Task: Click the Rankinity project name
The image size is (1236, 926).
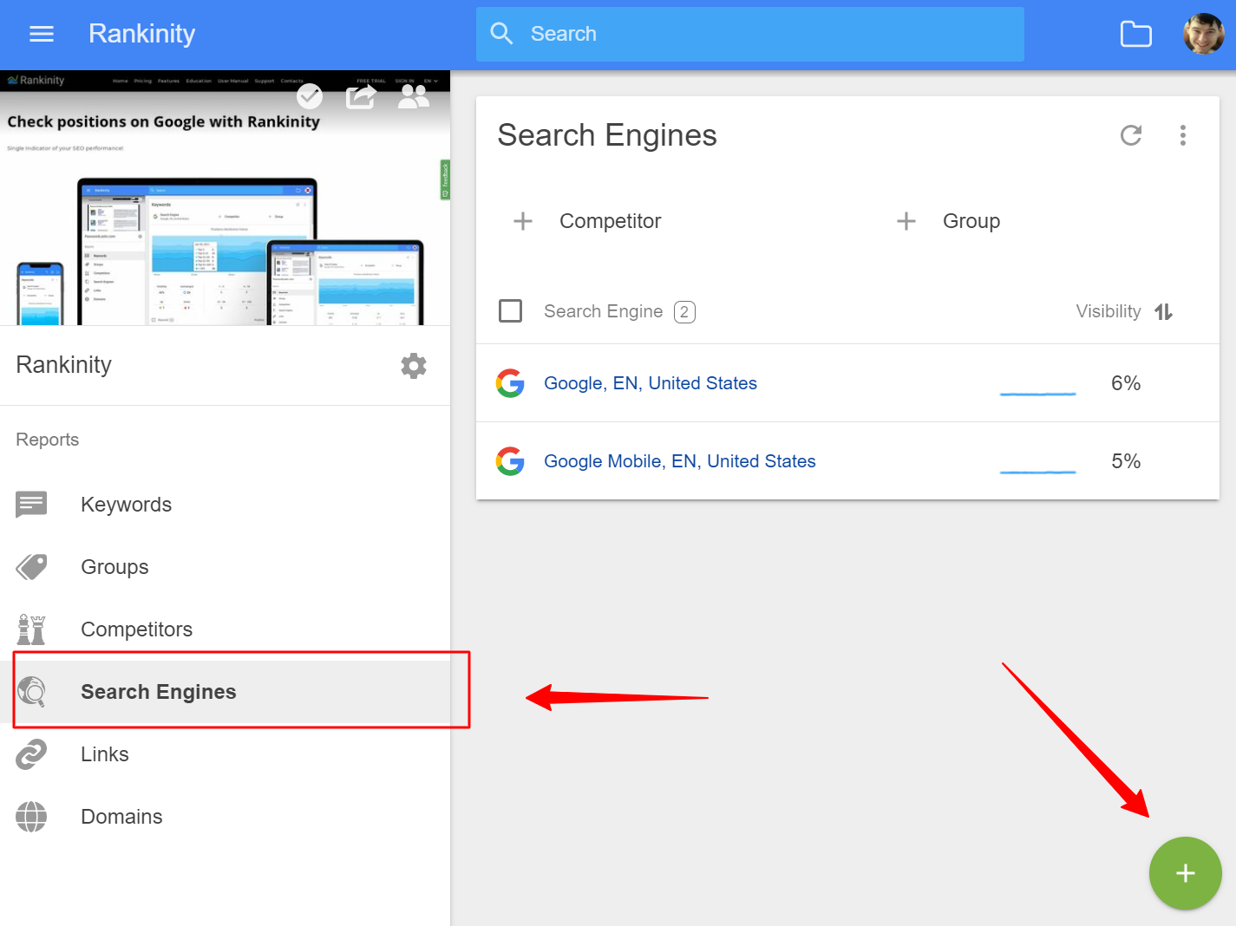Action: (x=64, y=365)
